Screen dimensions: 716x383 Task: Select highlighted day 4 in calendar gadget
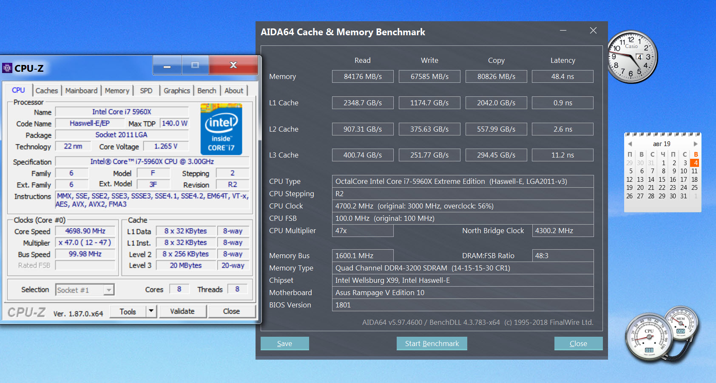[695, 163]
